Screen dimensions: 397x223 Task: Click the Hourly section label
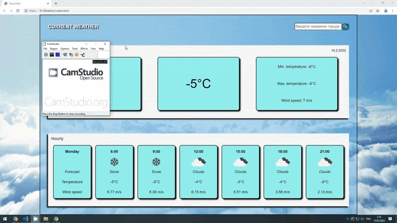[57, 139]
